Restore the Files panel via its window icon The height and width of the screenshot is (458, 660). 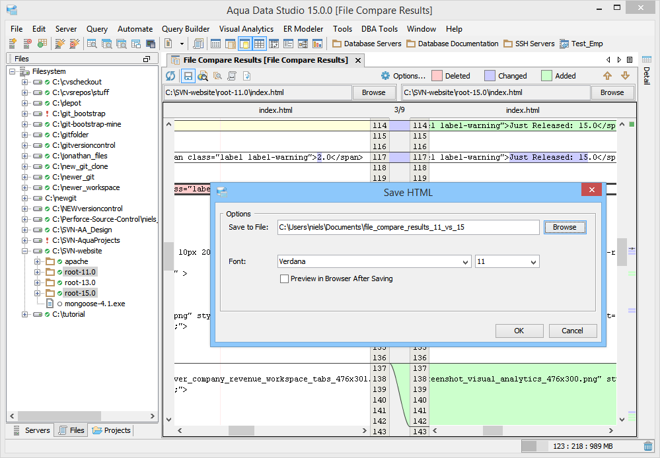pos(147,59)
